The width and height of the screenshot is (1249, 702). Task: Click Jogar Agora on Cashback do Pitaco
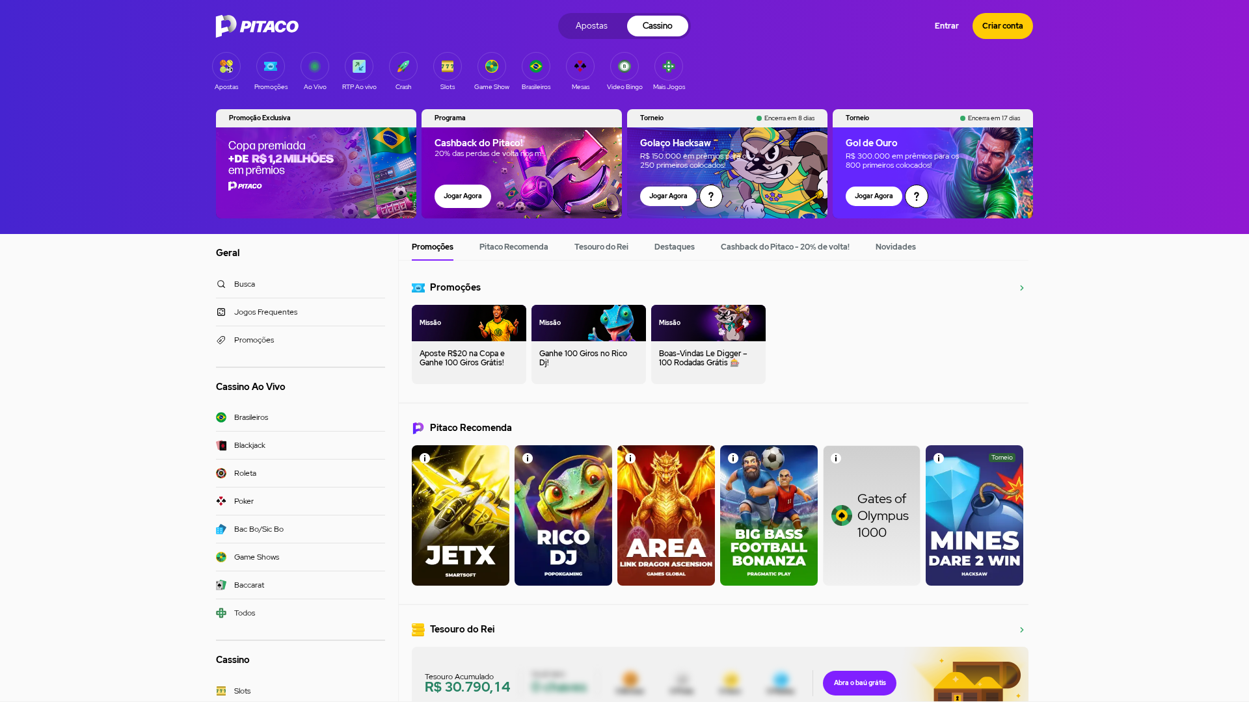[463, 196]
